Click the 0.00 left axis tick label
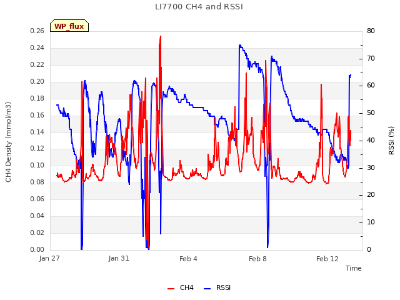The width and height of the screenshot is (400, 300). [x=37, y=249]
